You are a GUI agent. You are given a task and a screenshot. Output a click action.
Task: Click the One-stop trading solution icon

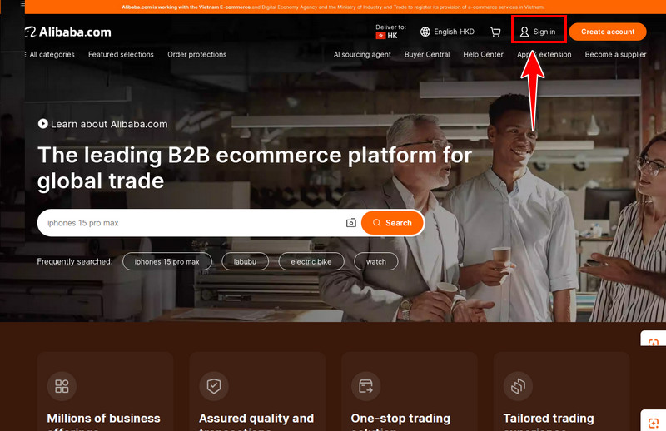coord(365,386)
